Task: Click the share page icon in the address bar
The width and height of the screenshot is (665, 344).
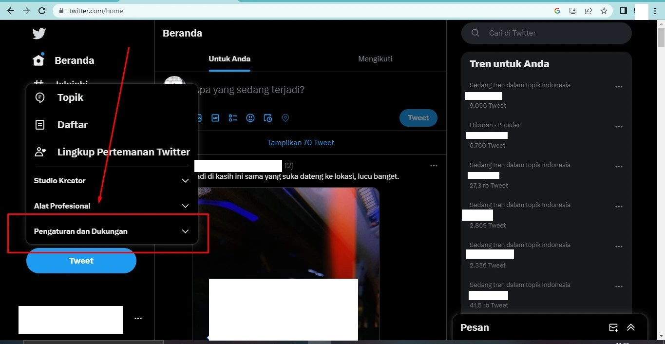Action: 589,11
